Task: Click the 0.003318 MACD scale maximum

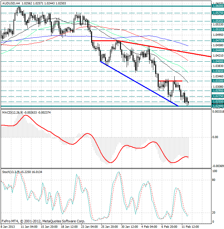Action: coord(218,112)
